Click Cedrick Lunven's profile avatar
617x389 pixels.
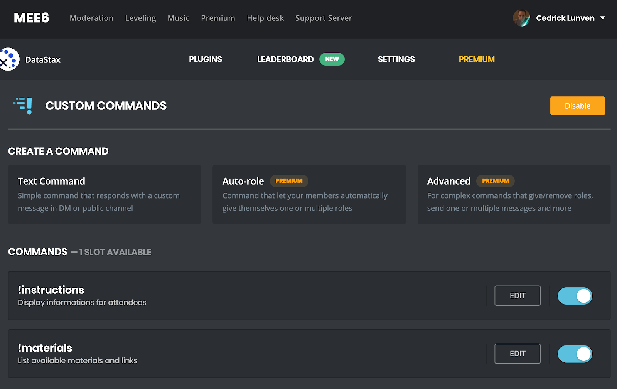(521, 18)
